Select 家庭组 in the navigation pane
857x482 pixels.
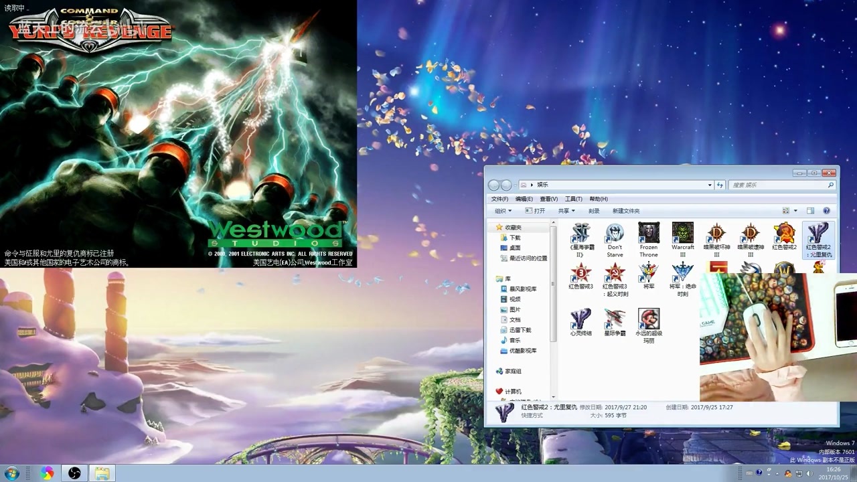click(508, 371)
